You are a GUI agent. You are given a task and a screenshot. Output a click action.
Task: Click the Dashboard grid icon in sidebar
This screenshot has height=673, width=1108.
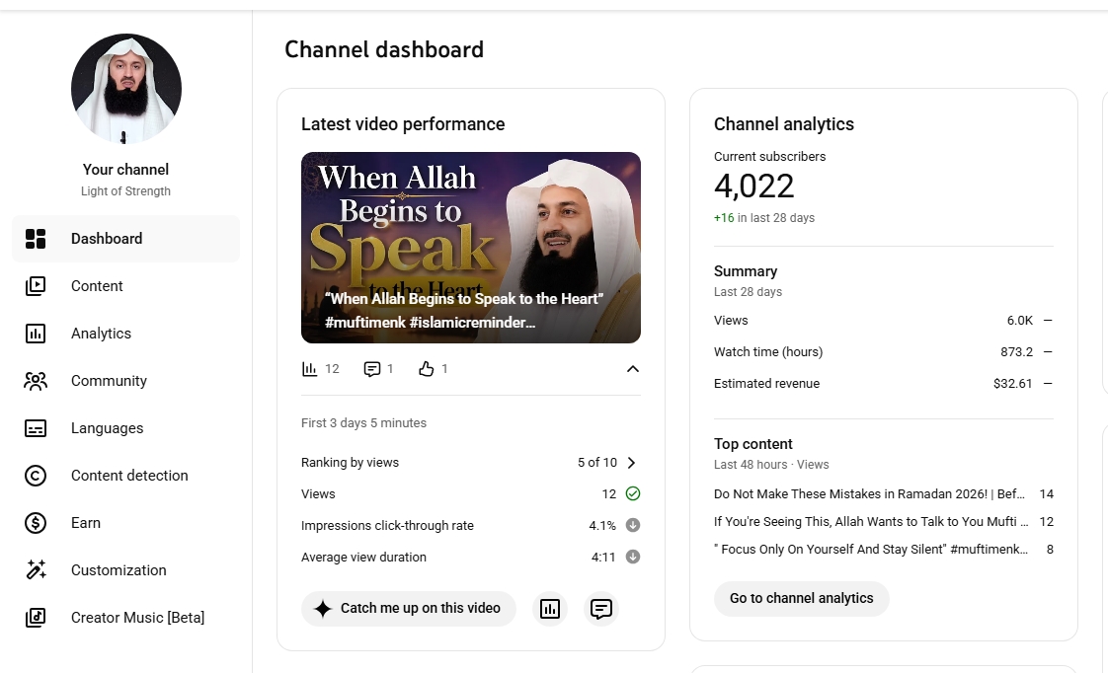click(x=36, y=239)
